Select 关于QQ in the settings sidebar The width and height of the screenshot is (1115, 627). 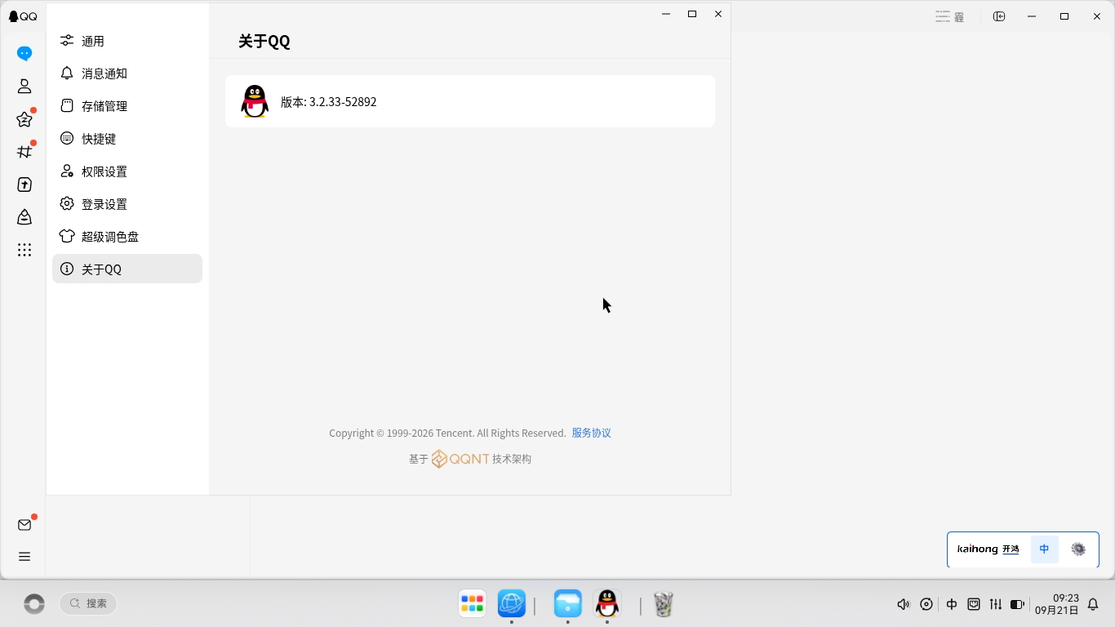(127, 269)
